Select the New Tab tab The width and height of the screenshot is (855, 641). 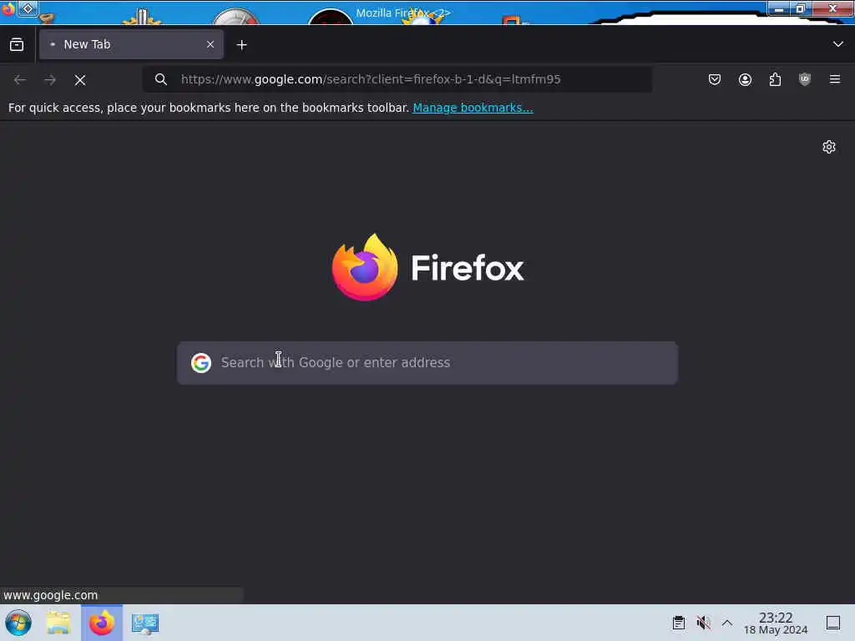tap(131, 45)
